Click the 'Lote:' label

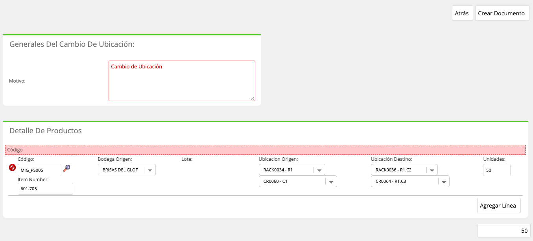point(187,159)
